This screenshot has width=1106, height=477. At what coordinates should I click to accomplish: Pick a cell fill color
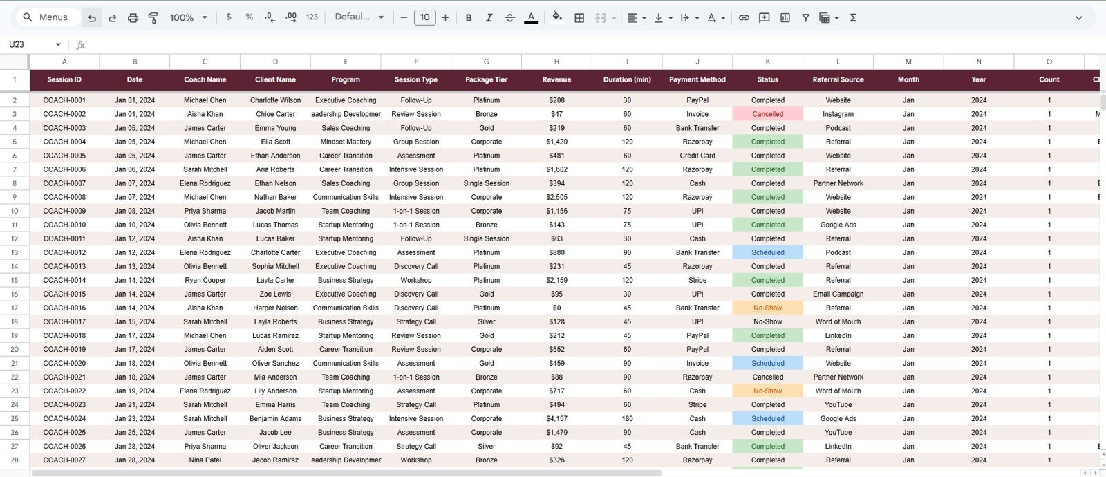tap(556, 17)
